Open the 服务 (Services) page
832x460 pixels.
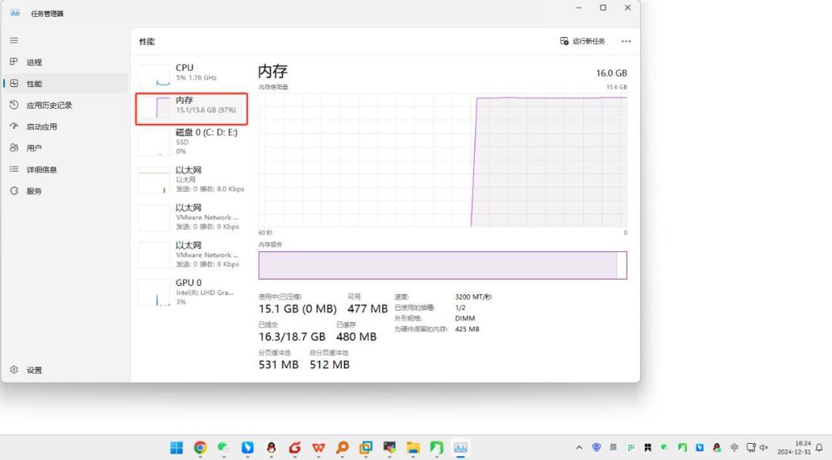point(64,191)
